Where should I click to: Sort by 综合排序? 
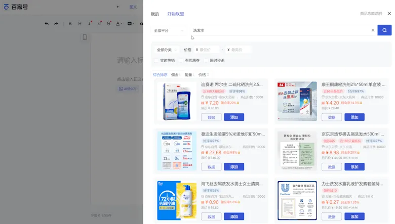coord(160,75)
